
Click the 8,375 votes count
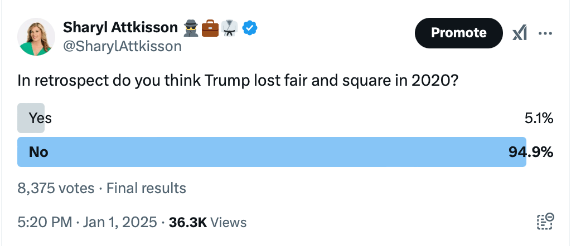(56, 188)
